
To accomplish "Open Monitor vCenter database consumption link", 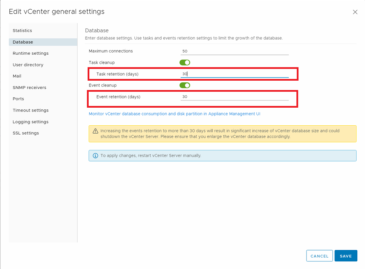I will click(175, 114).
